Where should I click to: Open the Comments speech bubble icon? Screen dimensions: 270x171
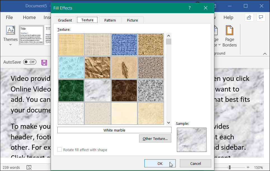(261, 17)
